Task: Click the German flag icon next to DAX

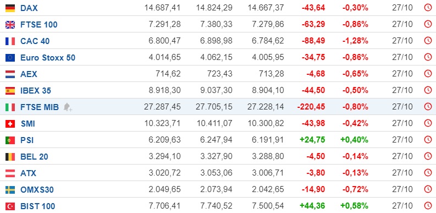Action: [x=10, y=8]
